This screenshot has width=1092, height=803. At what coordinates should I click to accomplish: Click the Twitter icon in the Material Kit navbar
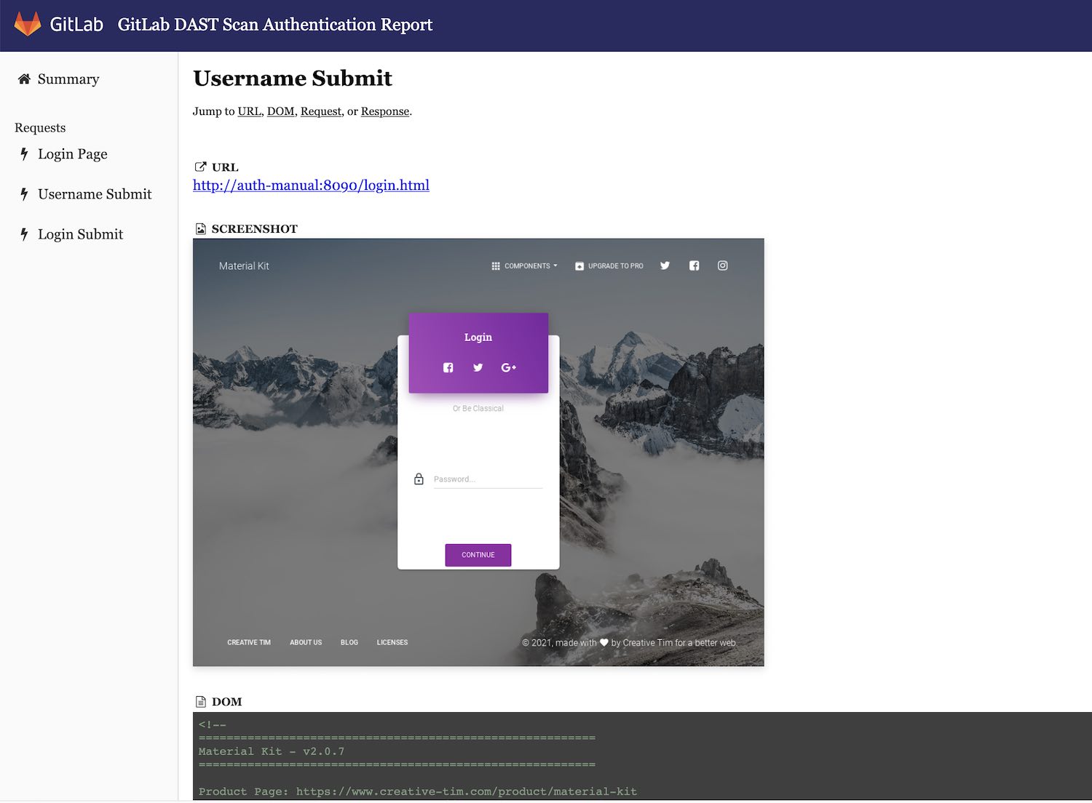tap(665, 265)
